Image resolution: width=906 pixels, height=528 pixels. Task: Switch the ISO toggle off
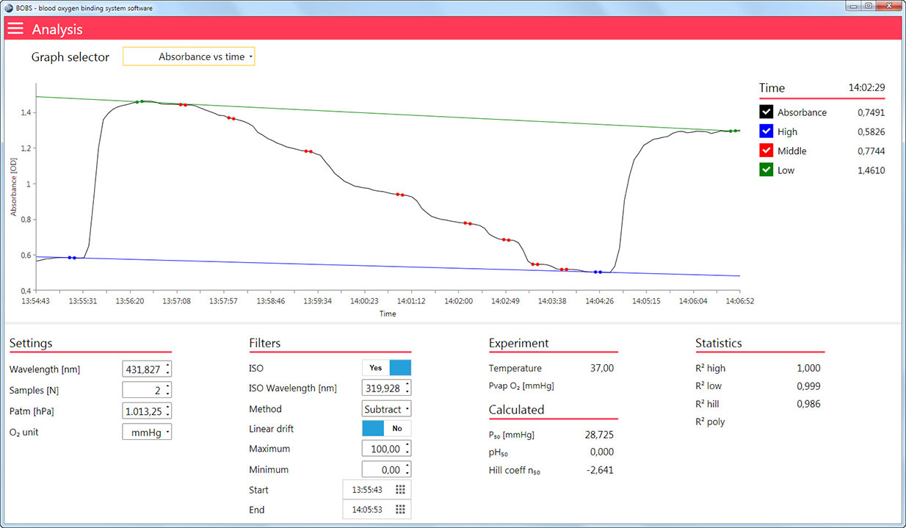(x=387, y=368)
